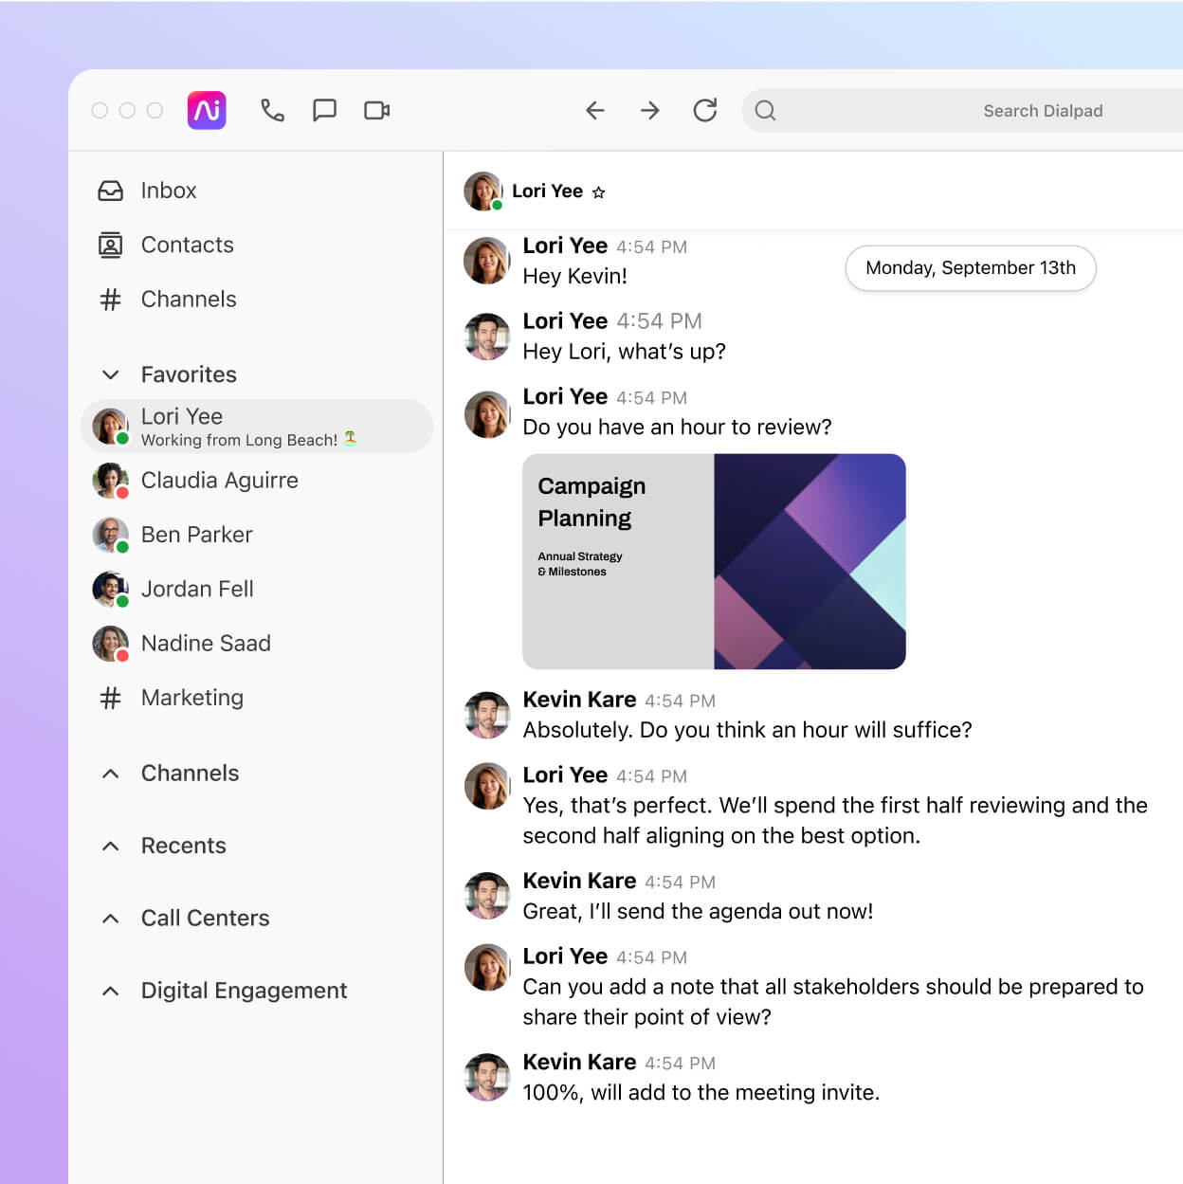This screenshot has width=1183, height=1184.
Task: Open the phone dialer icon
Action: [x=273, y=110]
